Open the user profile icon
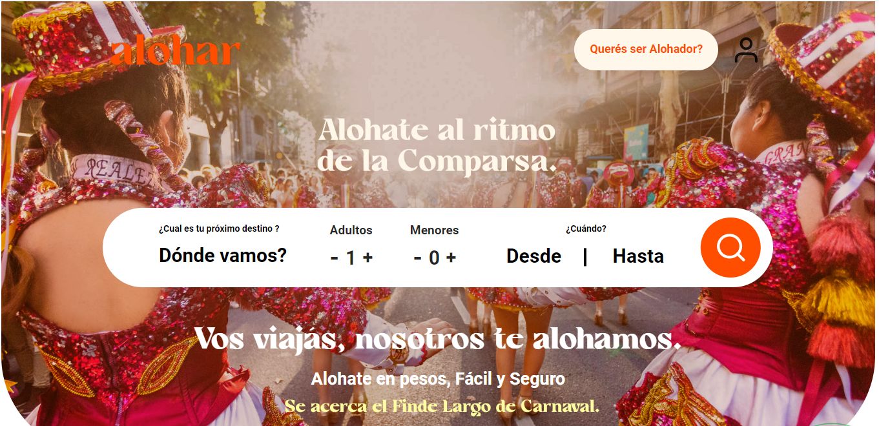 point(746,50)
